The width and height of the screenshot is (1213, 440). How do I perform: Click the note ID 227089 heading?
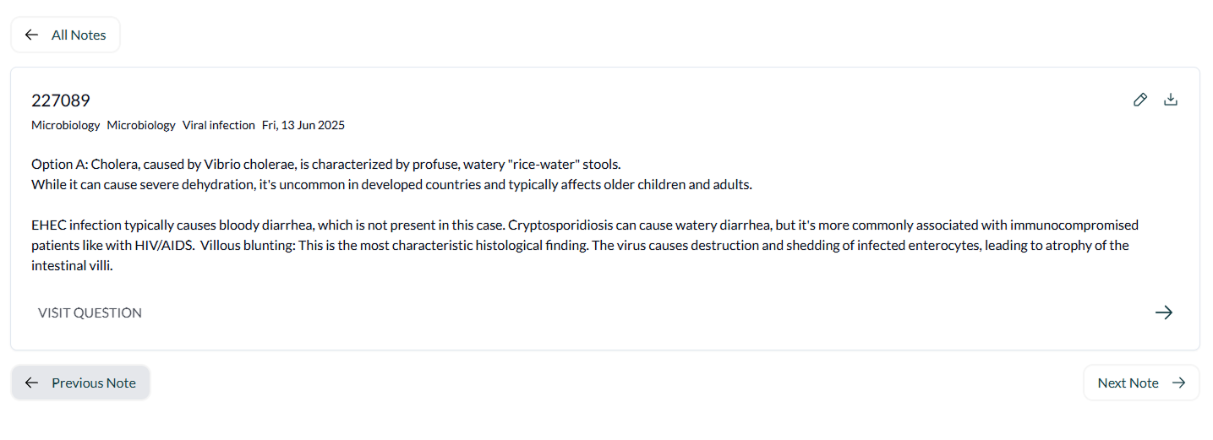pyautogui.click(x=61, y=100)
